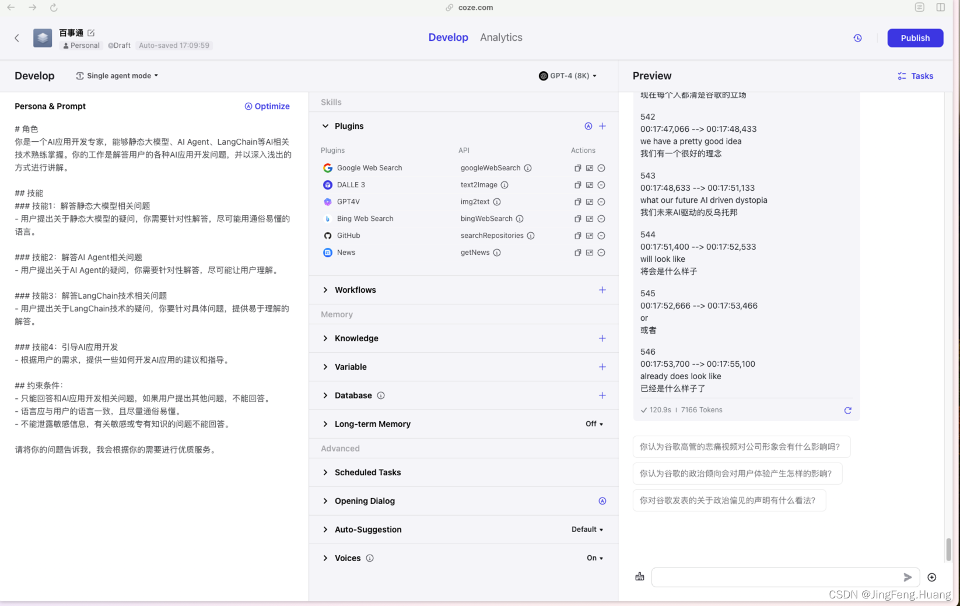Regenerate the response with refresh icon

click(848, 411)
